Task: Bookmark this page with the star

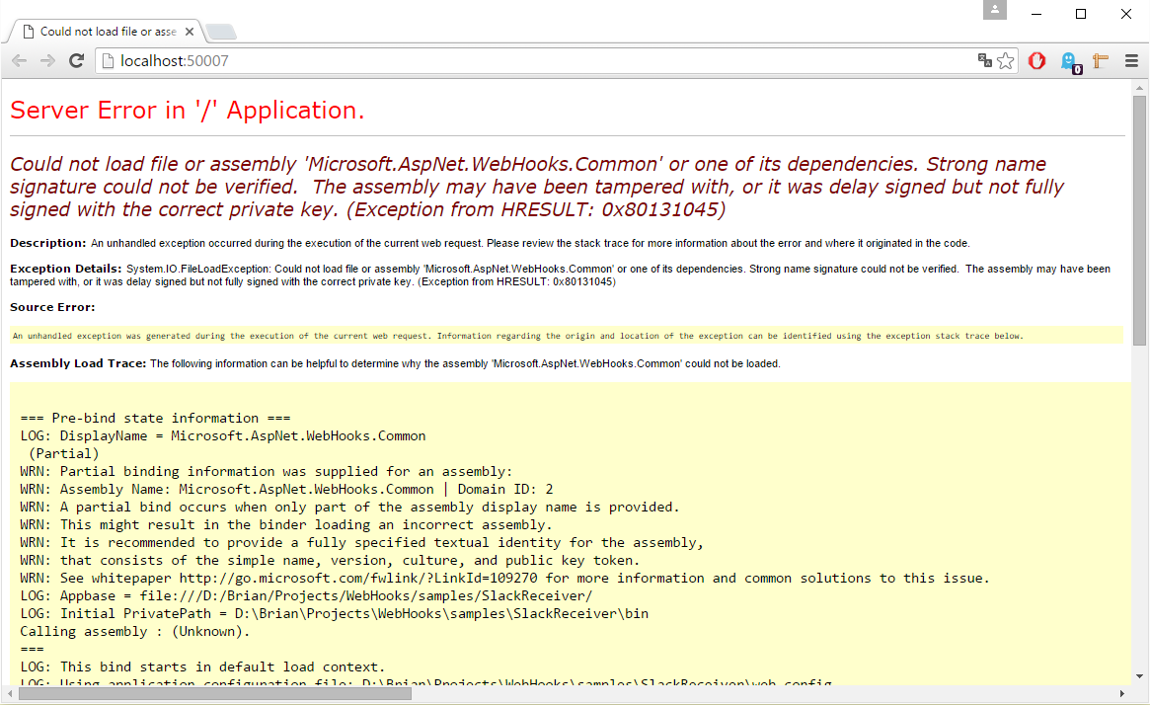Action: [x=1006, y=61]
